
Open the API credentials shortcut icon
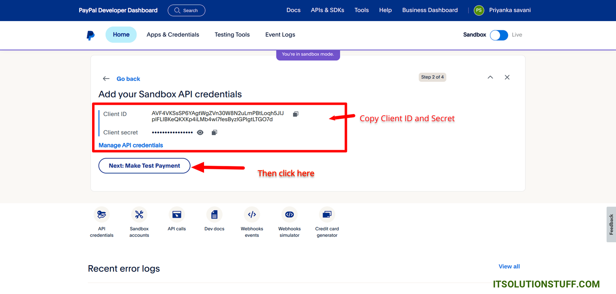[102, 215]
